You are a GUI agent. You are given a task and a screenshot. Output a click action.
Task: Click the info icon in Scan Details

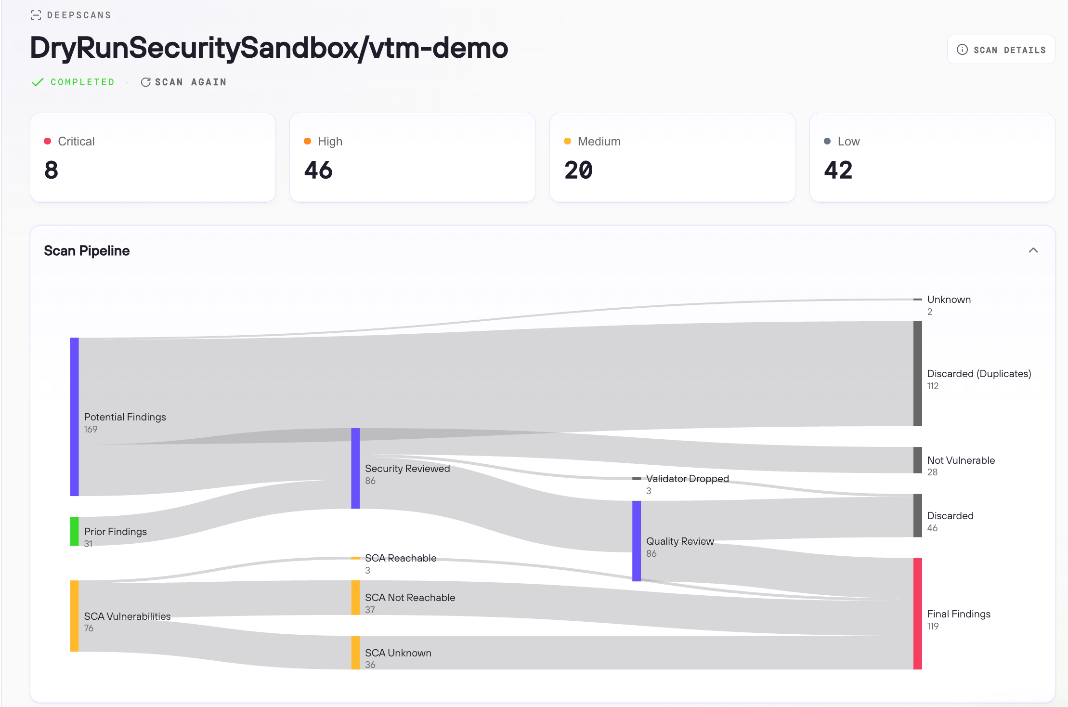click(962, 50)
